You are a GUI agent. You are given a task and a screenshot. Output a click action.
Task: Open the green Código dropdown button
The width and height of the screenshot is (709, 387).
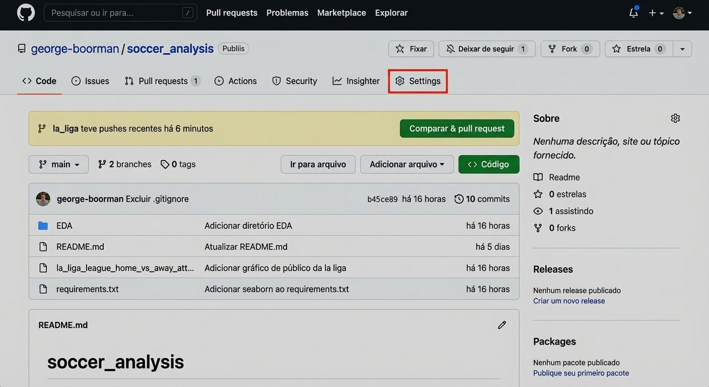click(488, 164)
